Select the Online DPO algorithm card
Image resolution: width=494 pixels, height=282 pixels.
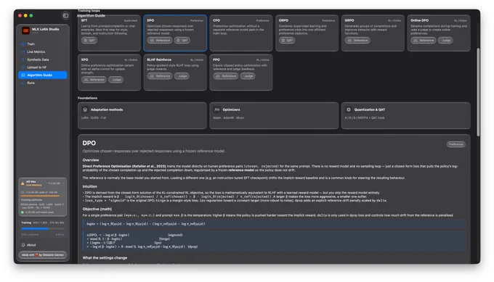439,33
